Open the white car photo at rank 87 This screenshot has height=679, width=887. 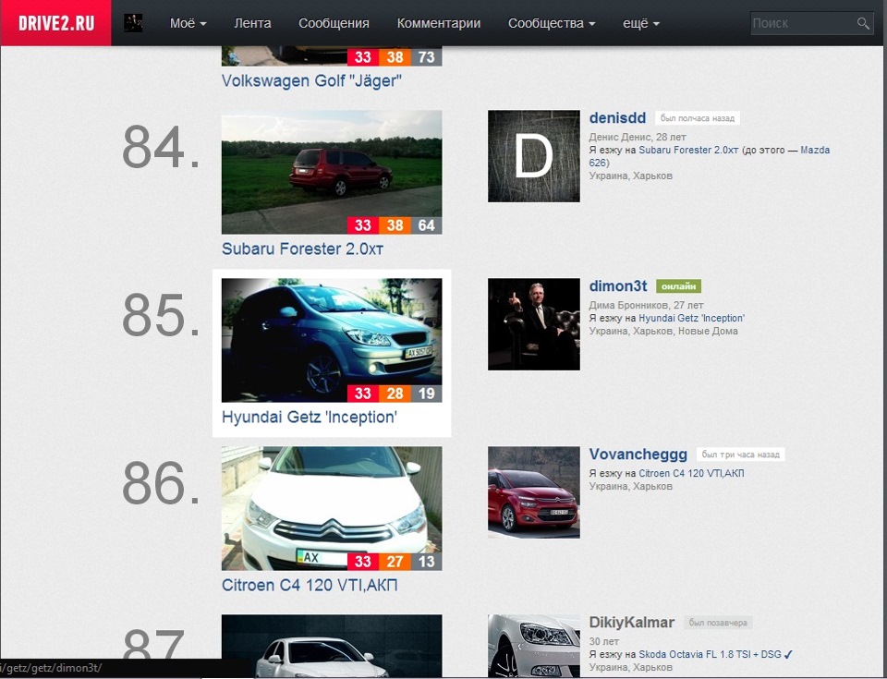[332, 646]
